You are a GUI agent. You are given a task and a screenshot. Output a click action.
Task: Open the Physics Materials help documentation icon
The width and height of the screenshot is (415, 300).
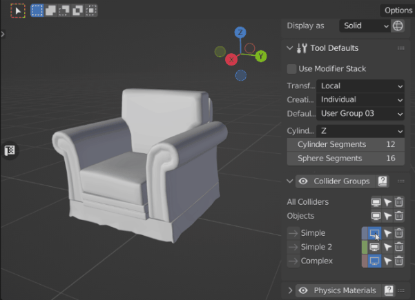389,290
